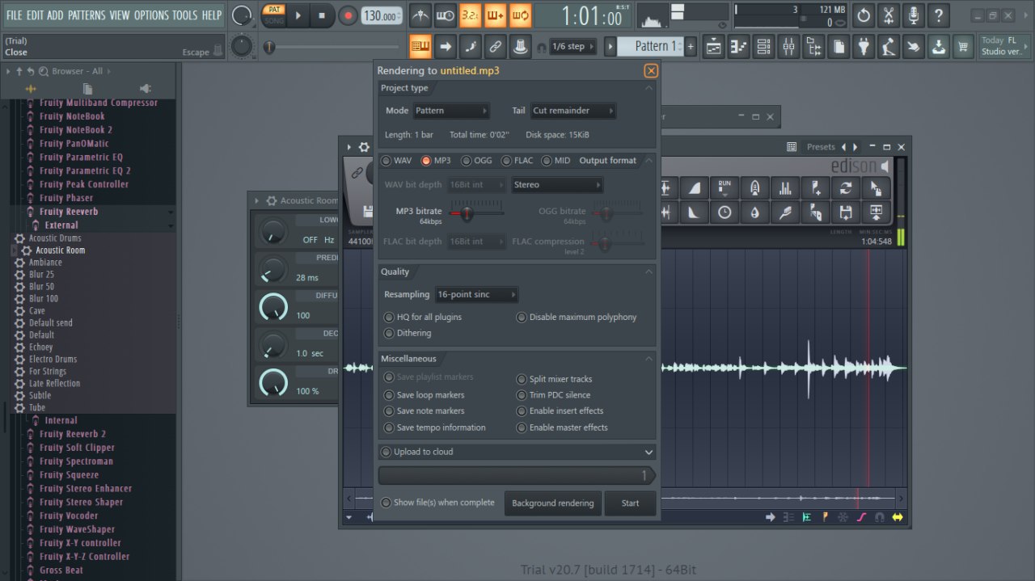Click the Edison loop arrows tool
The image size is (1035, 581).
(x=846, y=188)
